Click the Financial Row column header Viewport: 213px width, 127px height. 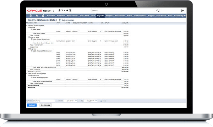pos(32,23)
